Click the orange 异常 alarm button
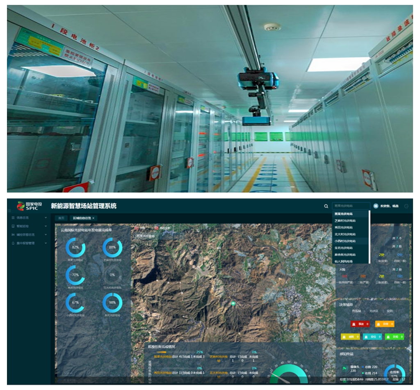 click(384, 324)
